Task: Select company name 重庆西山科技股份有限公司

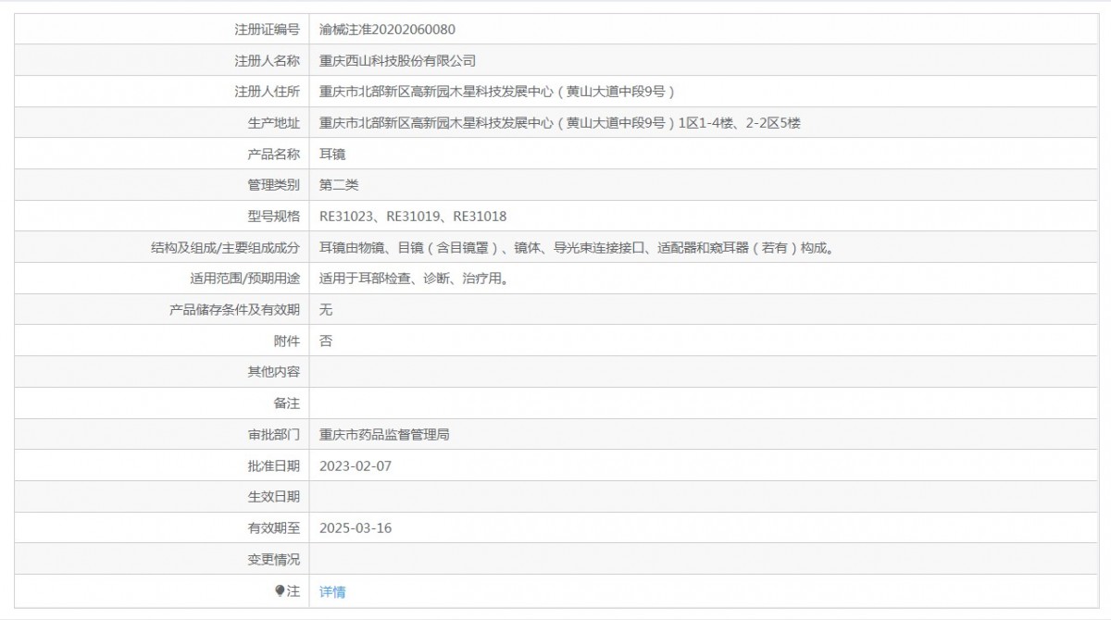Action: pos(397,61)
